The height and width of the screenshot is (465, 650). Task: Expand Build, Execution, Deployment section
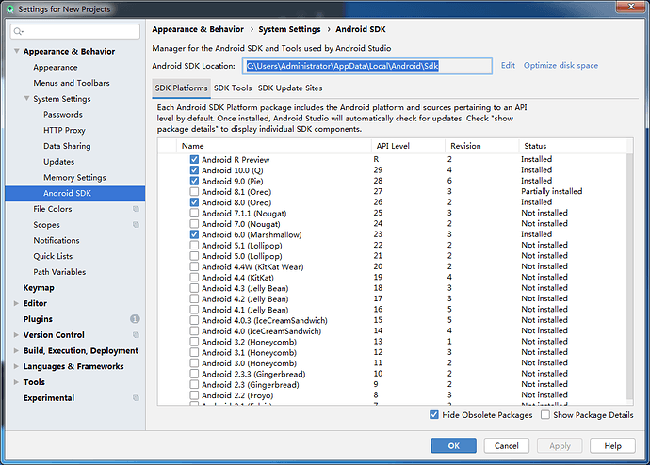(16, 351)
